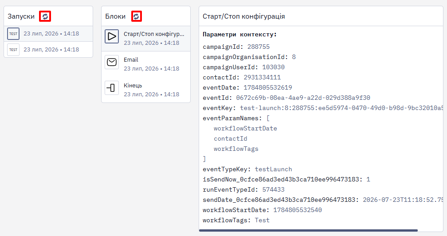Click TEST badge of first launch

(x=13, y=34)
